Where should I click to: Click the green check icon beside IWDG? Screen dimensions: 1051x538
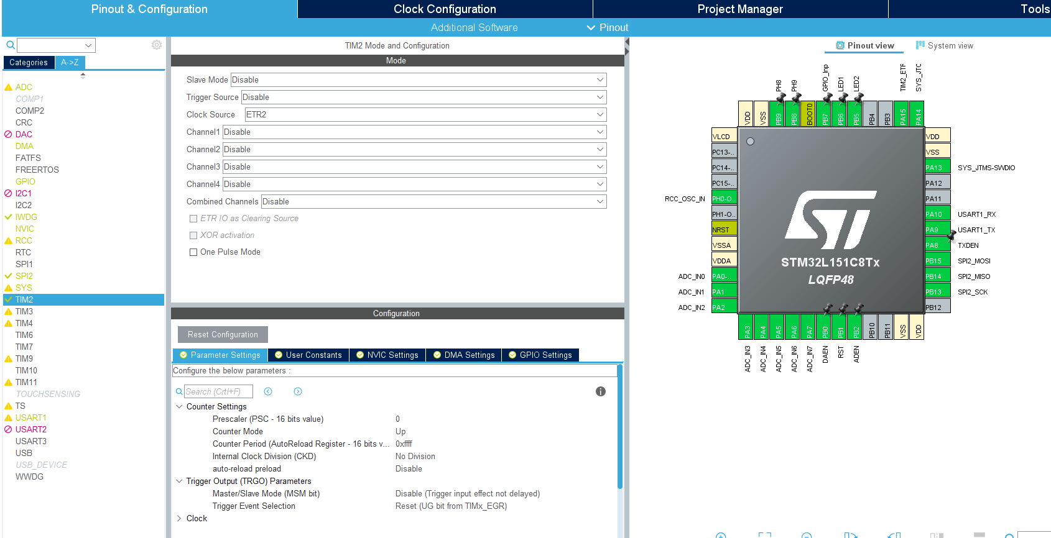point(8,217)
